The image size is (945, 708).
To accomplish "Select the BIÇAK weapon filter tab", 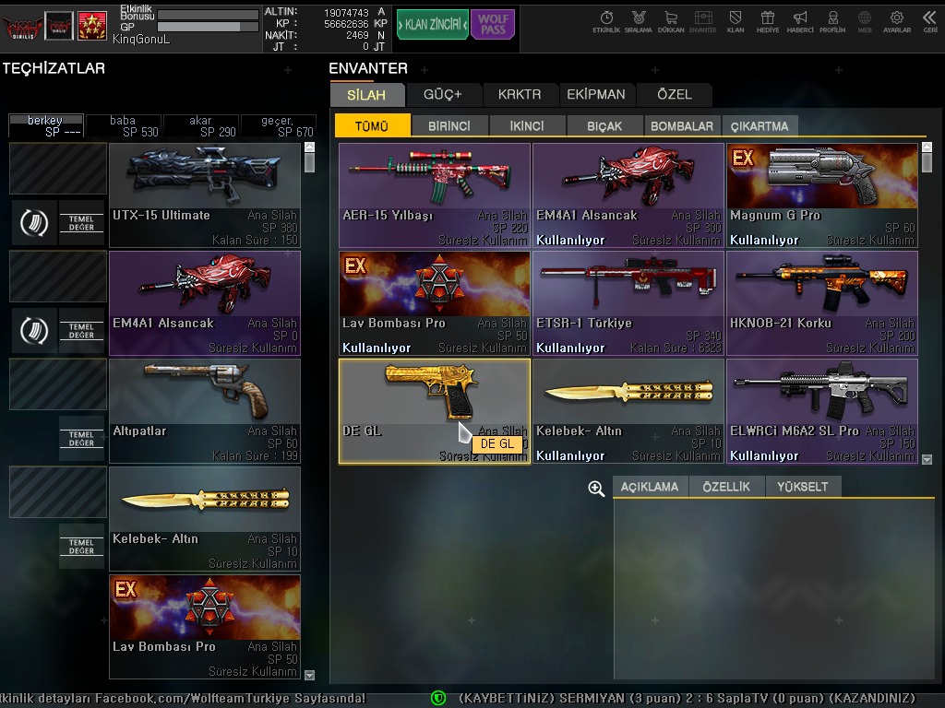I will click(x=604, y=125).
